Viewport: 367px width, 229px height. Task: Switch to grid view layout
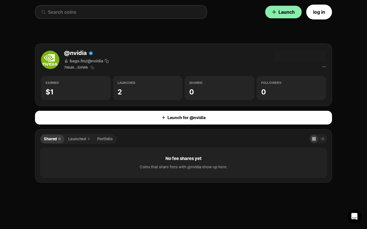coord(314,139)
